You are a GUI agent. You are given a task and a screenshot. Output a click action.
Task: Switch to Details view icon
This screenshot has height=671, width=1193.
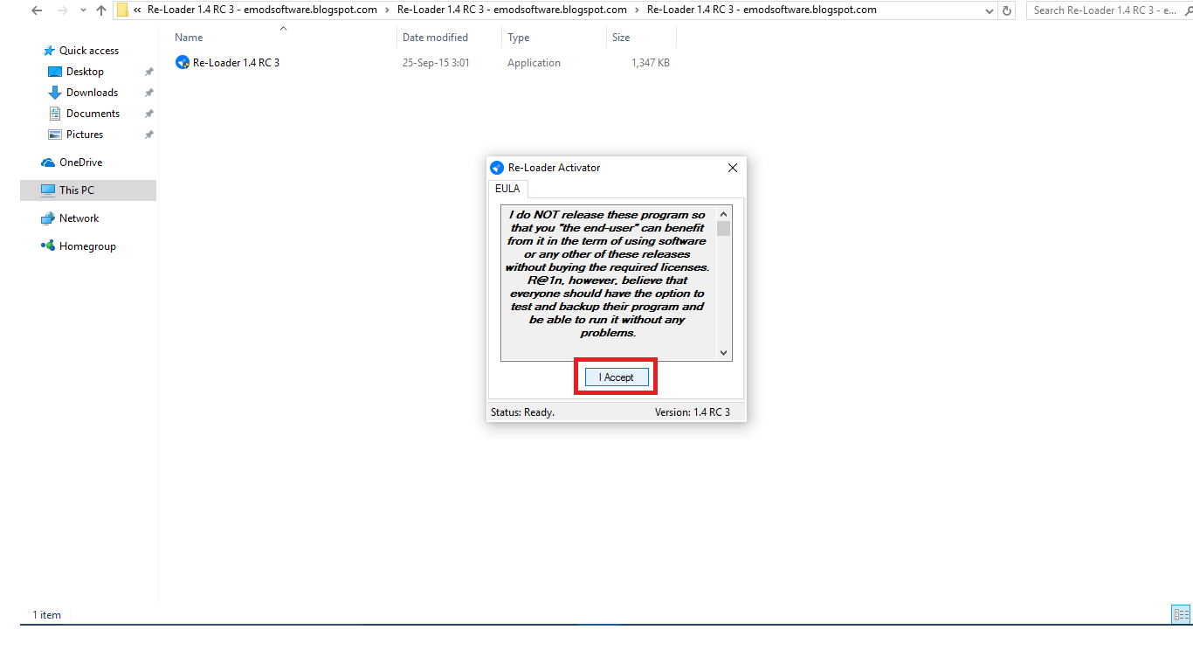(x=1181, y=615)
